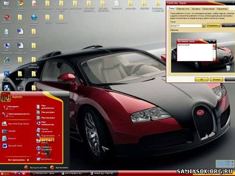
Task: Click the Start (пуск) button on the taskbar
Action: [5, 173]
